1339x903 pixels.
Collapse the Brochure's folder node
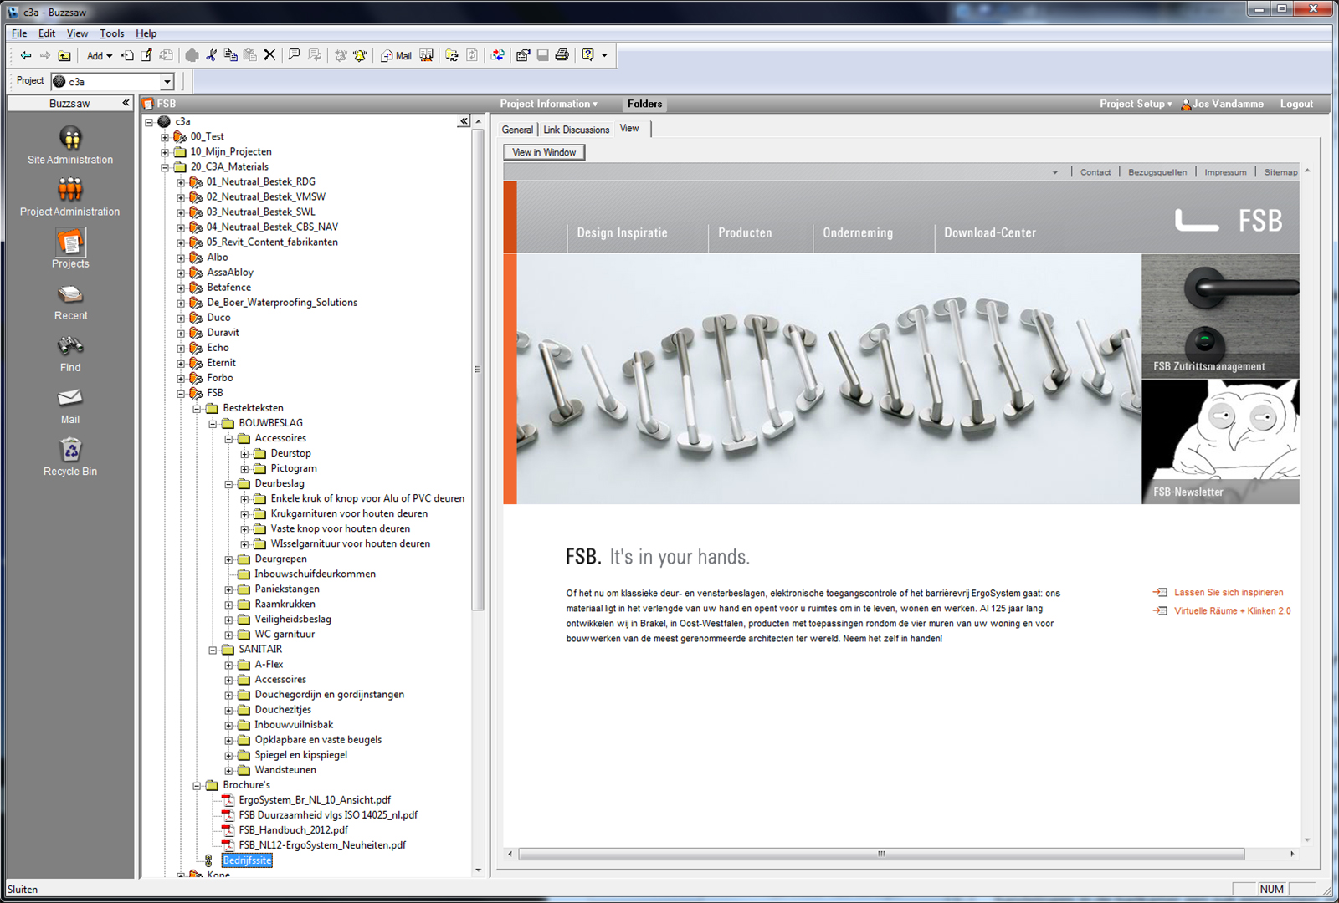197,785
